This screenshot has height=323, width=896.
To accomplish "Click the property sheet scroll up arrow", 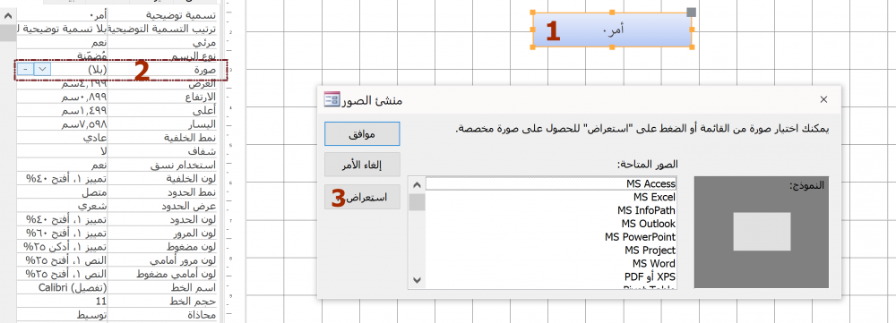I will 8,15.
